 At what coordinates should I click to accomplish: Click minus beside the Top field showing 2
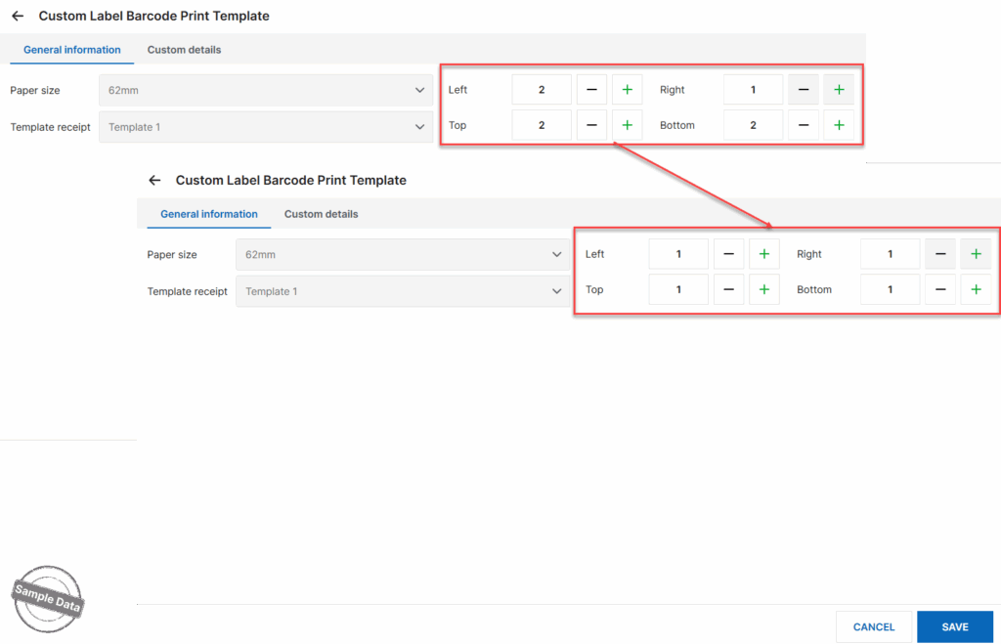point(591,125)
